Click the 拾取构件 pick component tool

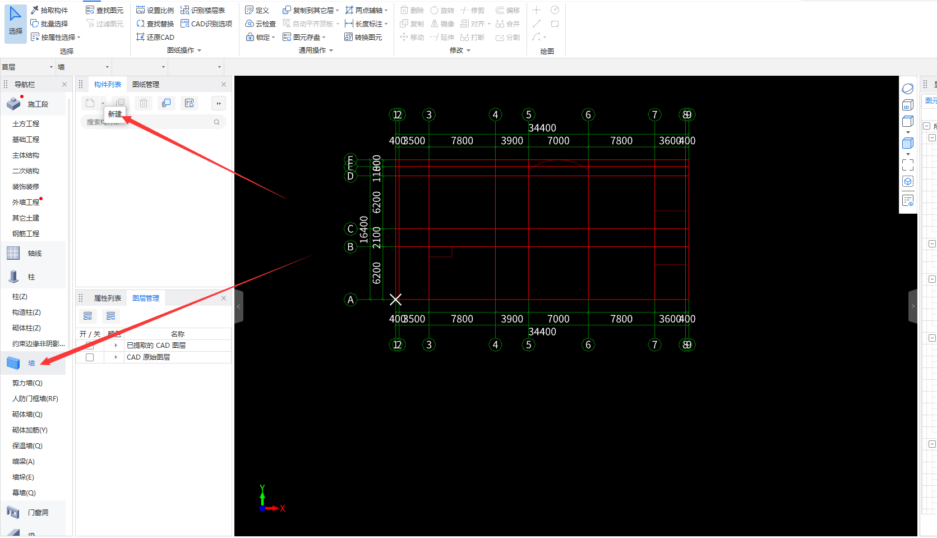49,10
